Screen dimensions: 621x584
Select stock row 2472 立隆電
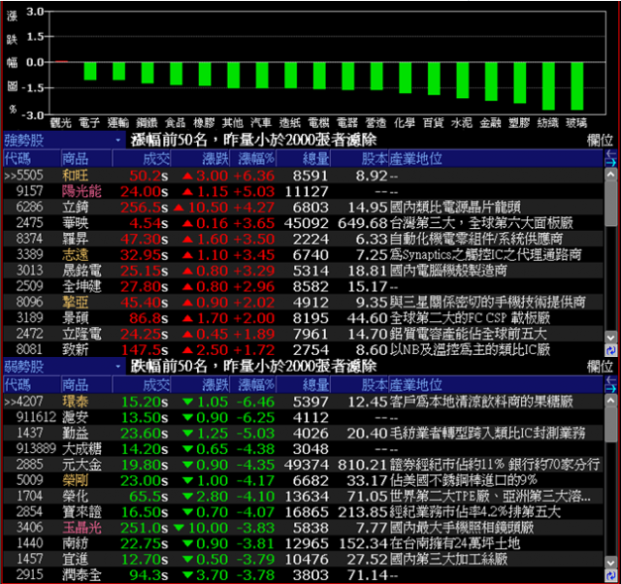click(303, 334)
